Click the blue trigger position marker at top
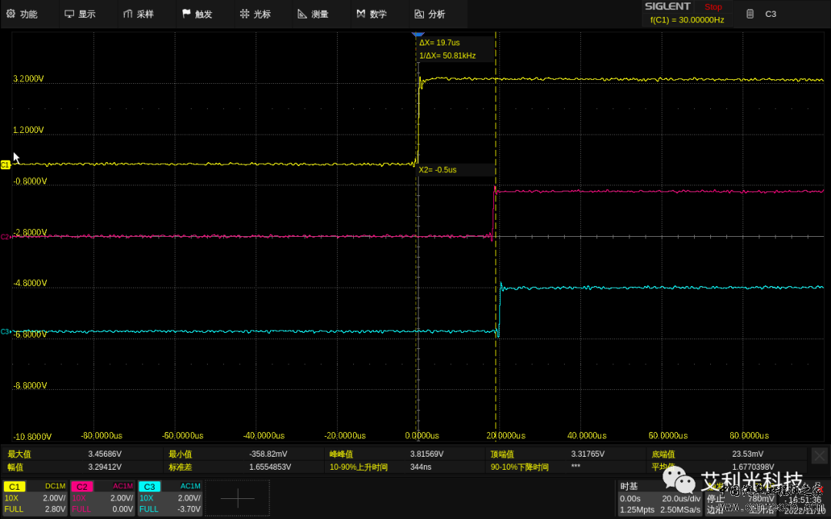The width and height of the screenshot is (831, 519). click(418, 34)
